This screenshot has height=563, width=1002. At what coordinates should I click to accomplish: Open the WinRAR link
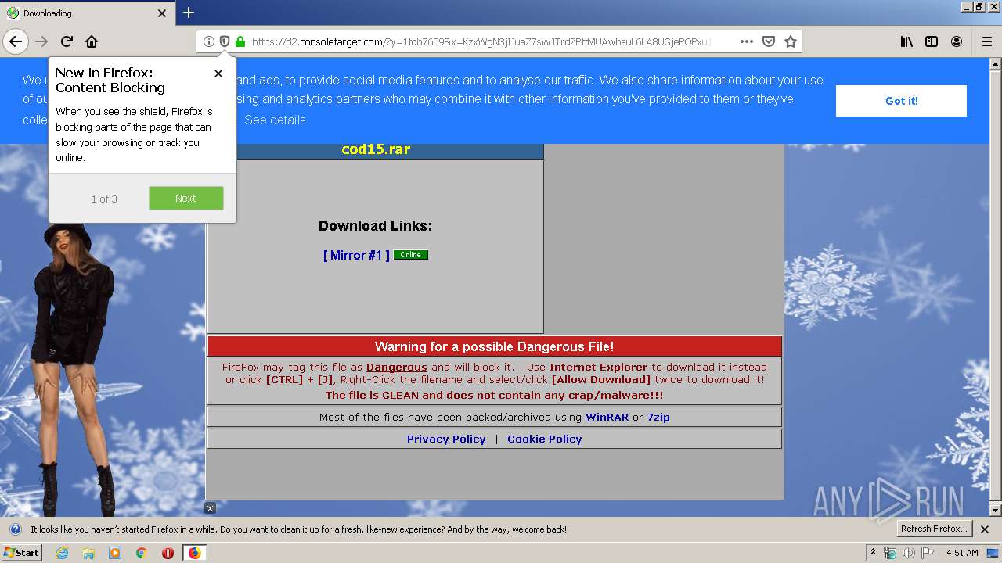[x=607, y=417]
